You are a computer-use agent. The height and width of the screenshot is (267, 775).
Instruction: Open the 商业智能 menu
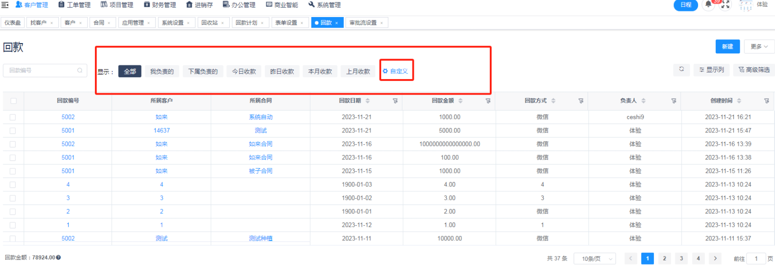tap(282, 5)
